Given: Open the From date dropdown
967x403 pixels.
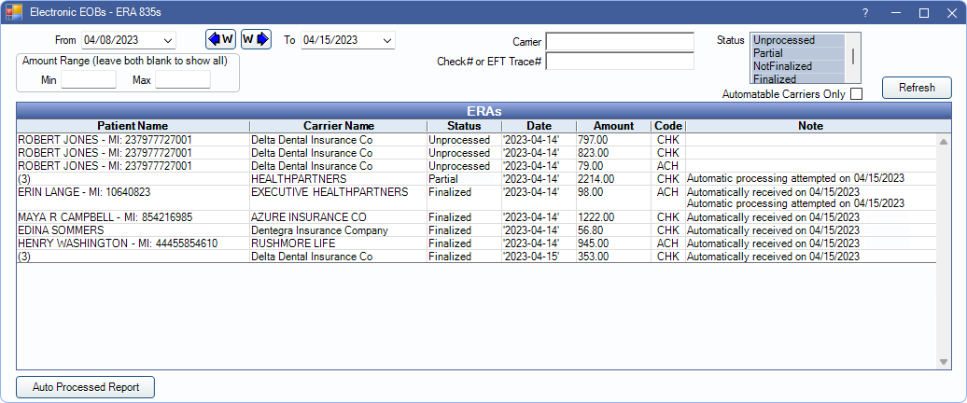Looking at the screenshot, I should pos(168,41).
